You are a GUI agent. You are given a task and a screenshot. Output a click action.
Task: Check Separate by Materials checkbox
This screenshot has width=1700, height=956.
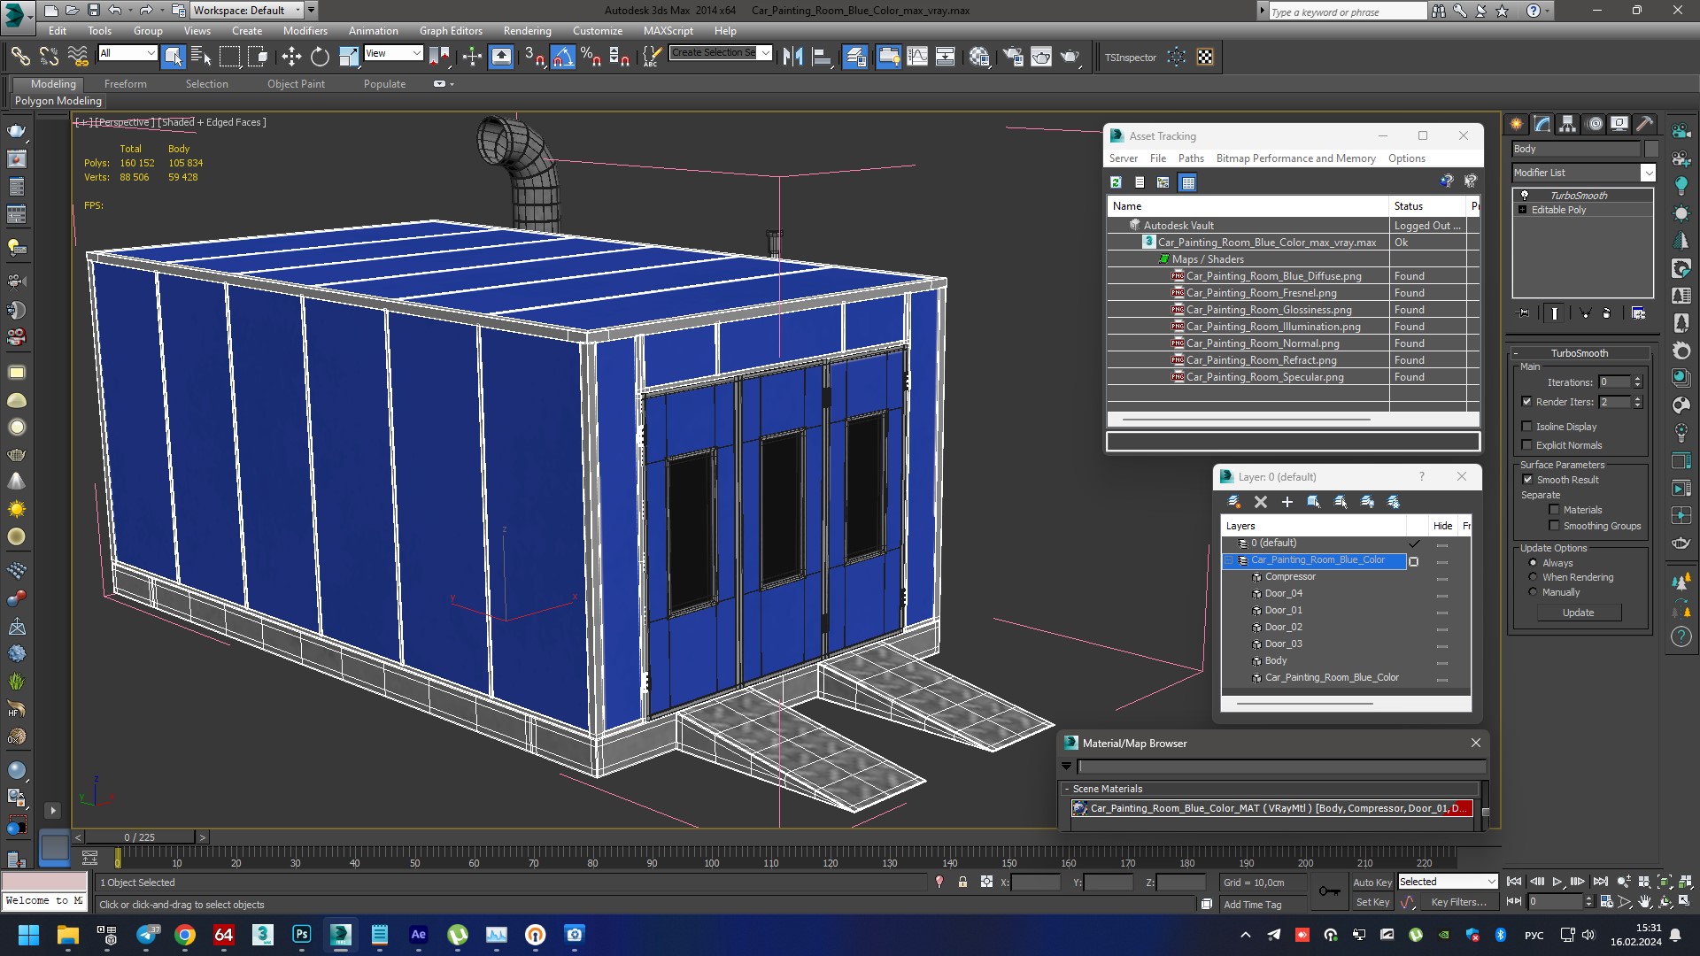coord(1554,510)
